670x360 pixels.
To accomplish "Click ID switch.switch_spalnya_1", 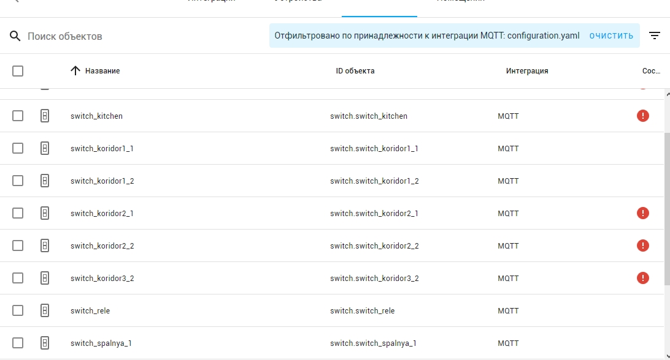I will click(373, 343).
